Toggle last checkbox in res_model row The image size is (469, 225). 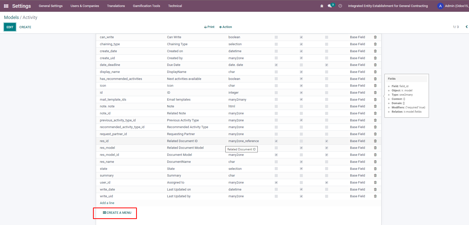click(327, 148)
